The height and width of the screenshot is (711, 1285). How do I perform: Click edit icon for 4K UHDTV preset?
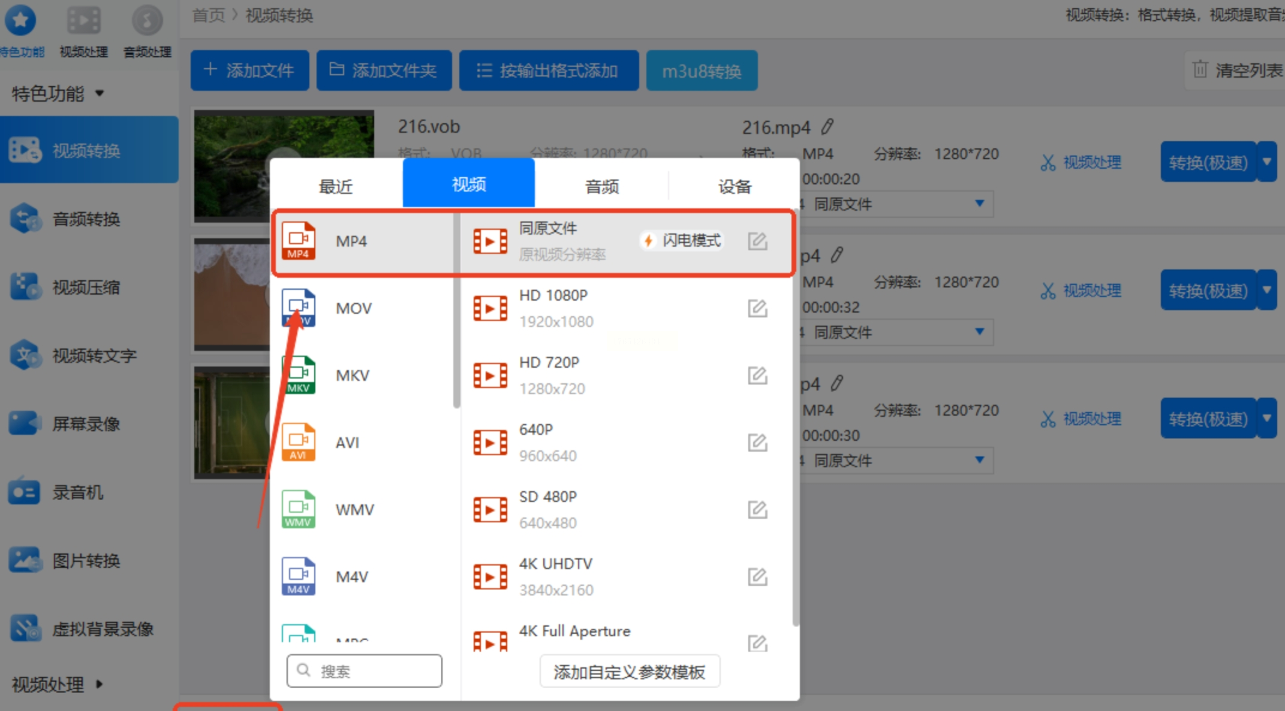[757, 577]
